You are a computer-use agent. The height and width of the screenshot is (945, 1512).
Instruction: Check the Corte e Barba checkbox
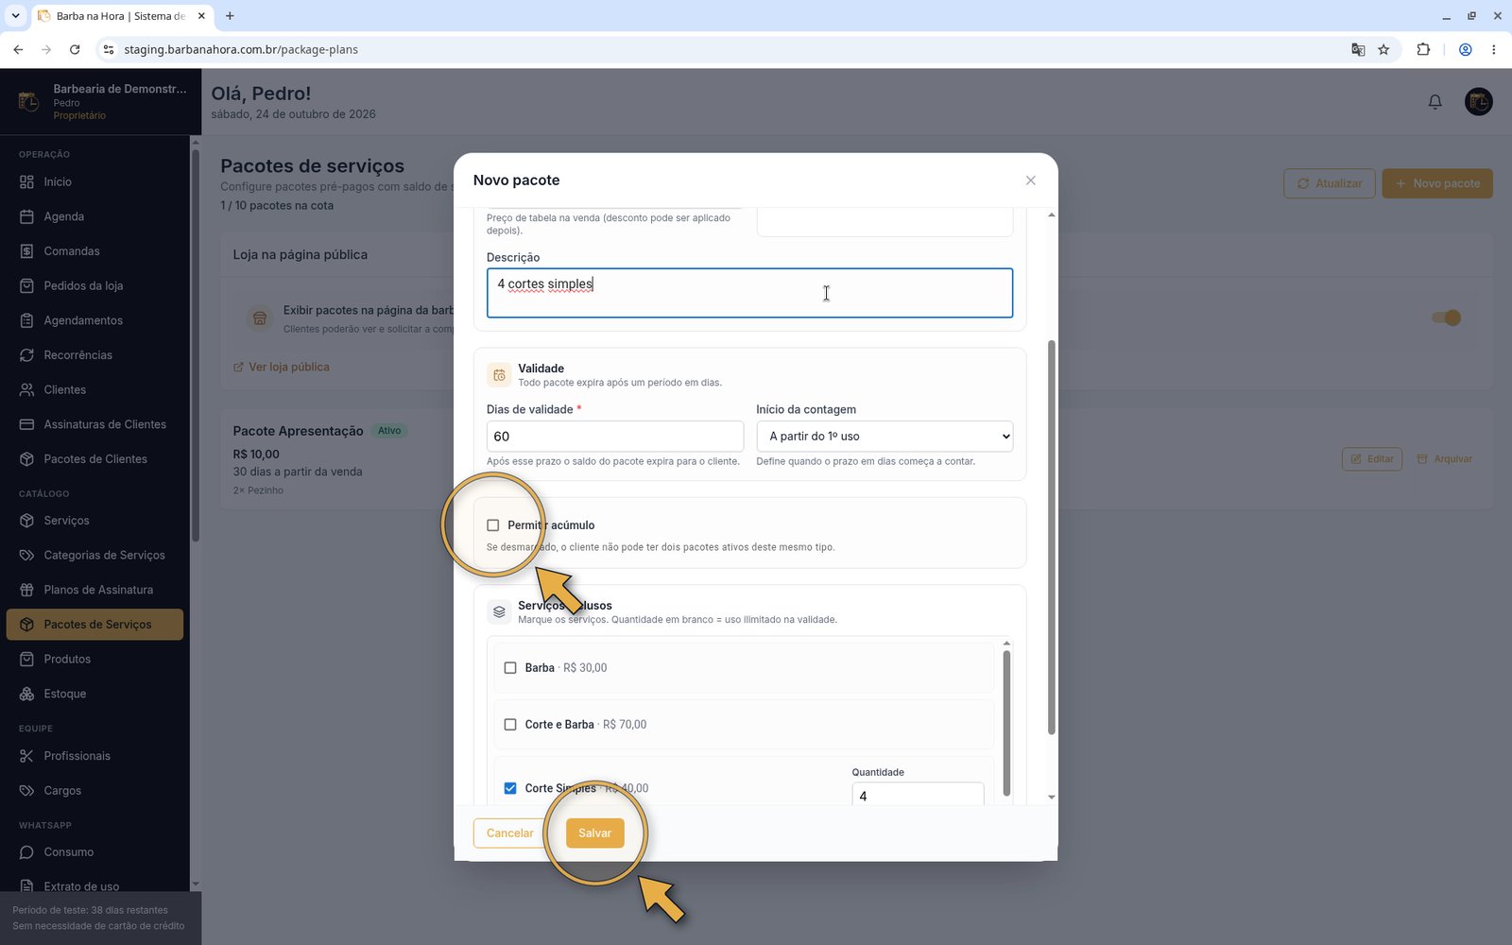click(x=510, y=725)
